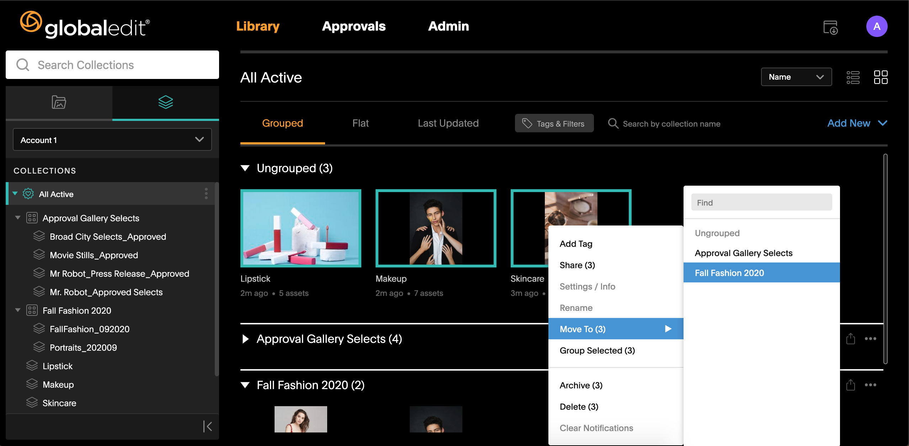Viewport: 909px width, 446px height.
Task: Choose Archive (3) in context menu
Action: click(616, 386)
